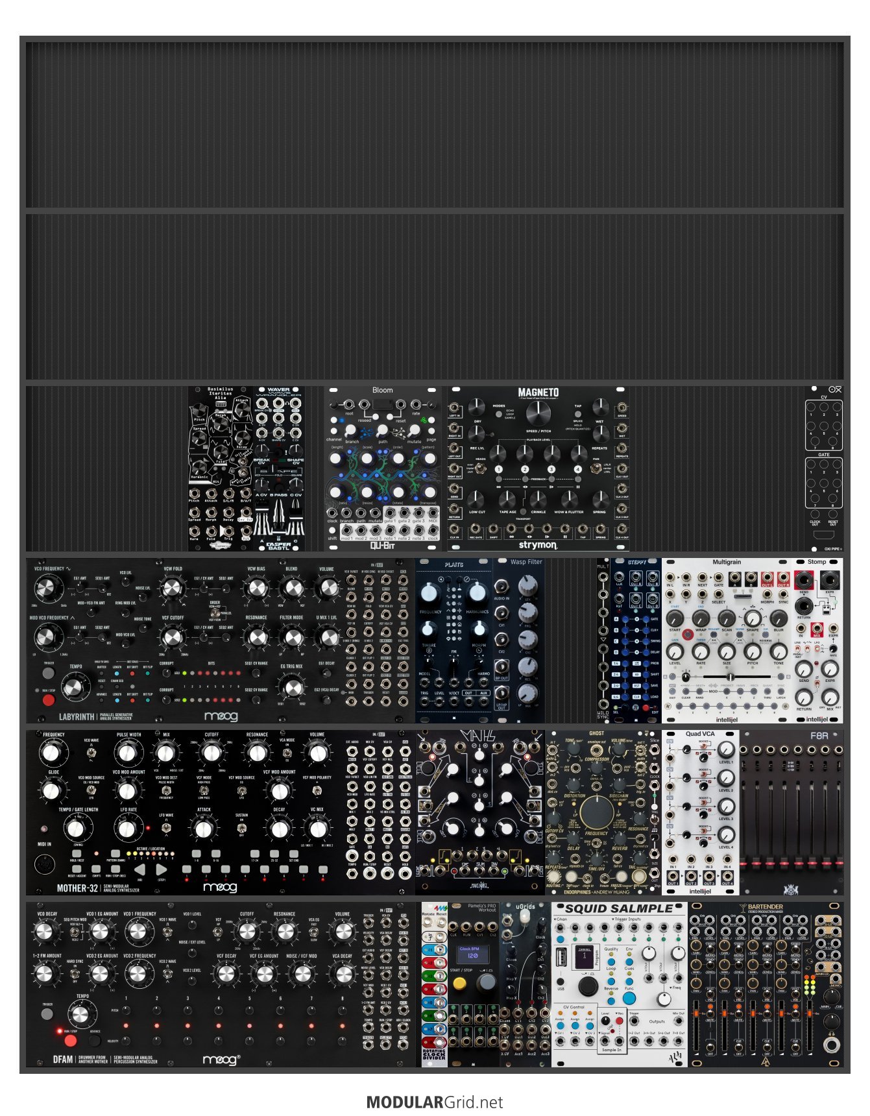The width and height of the screenshot is (870, 1116).
Task: Flip the VCA MODE switch on Mother-32
Action: point(286,753)
